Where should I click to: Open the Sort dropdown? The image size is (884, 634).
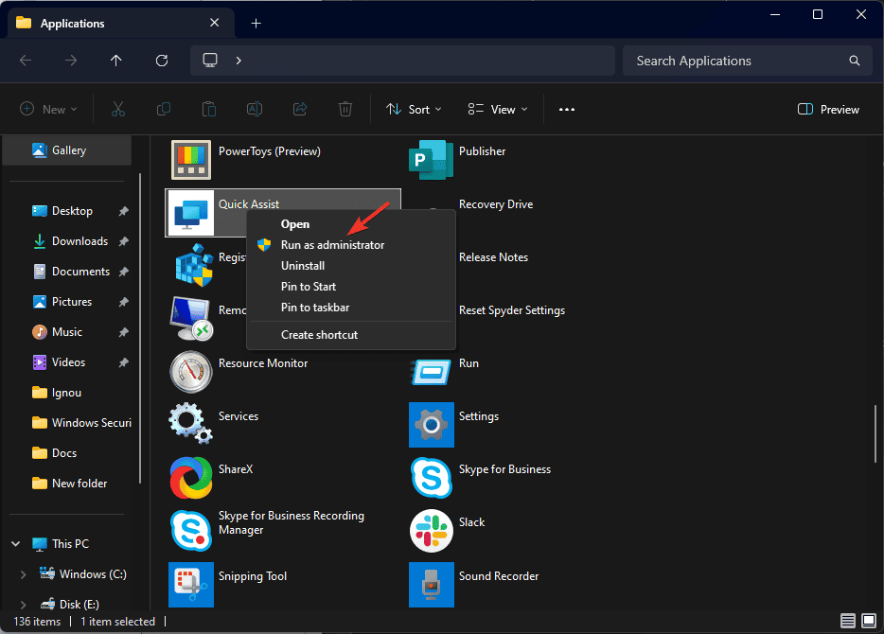pos(414,110)
